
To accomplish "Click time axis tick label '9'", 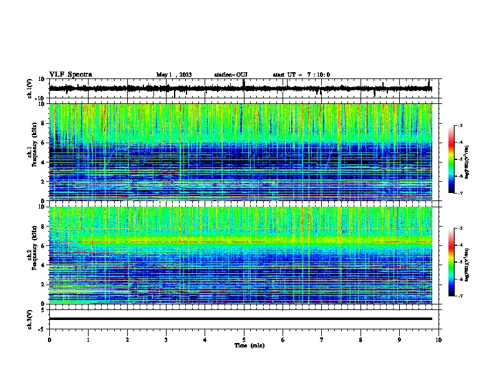I will (399, 340).
